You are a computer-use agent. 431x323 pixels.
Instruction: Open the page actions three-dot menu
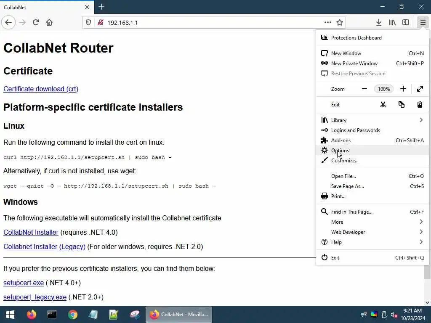coord(327,23)
